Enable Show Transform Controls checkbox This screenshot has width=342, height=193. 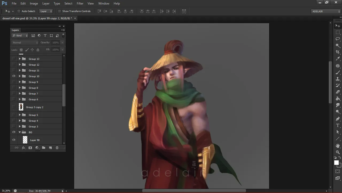pyautogui.click(x=59, y=11)
